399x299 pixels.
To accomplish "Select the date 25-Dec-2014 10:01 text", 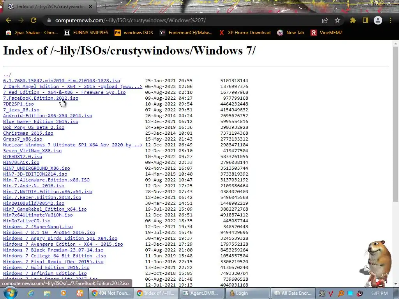I will (x=169, y=133).
